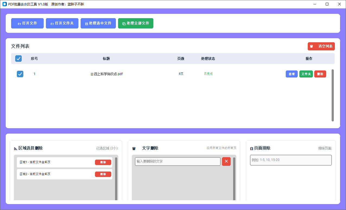Toggle the select-all checkbox in header

pos(18,59)
